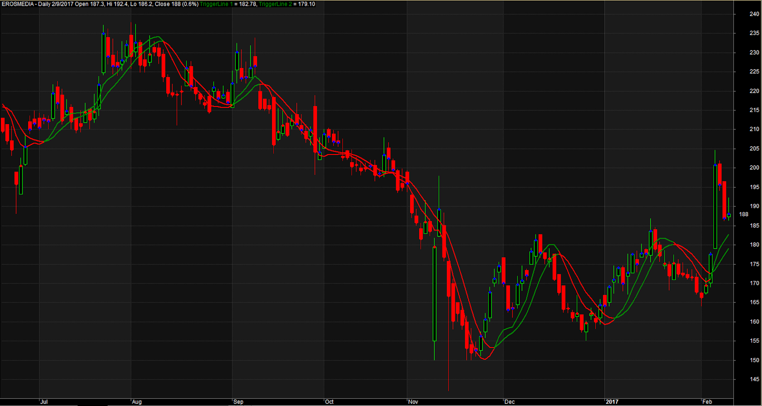762x406 pixels.
Task: Click the Feb label on time axis
Action: [707, 402]
